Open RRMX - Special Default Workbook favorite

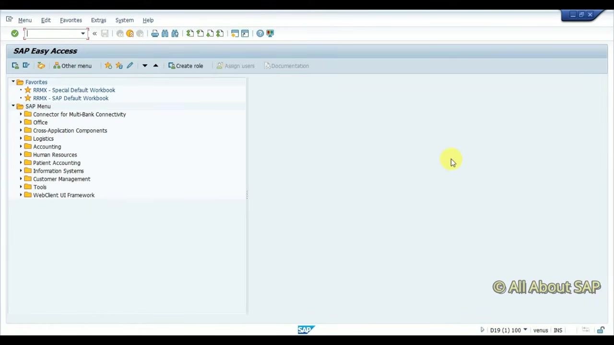(74, 90)
